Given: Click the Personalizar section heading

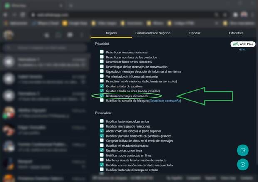Looking at the screenshot, I should tap(103, 113).
